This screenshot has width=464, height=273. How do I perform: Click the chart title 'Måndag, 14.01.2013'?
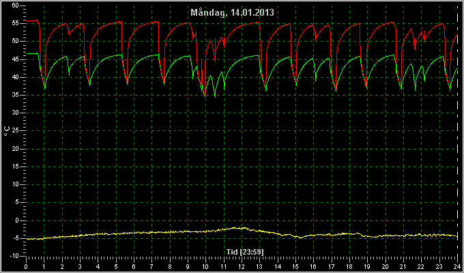(232, 12)
